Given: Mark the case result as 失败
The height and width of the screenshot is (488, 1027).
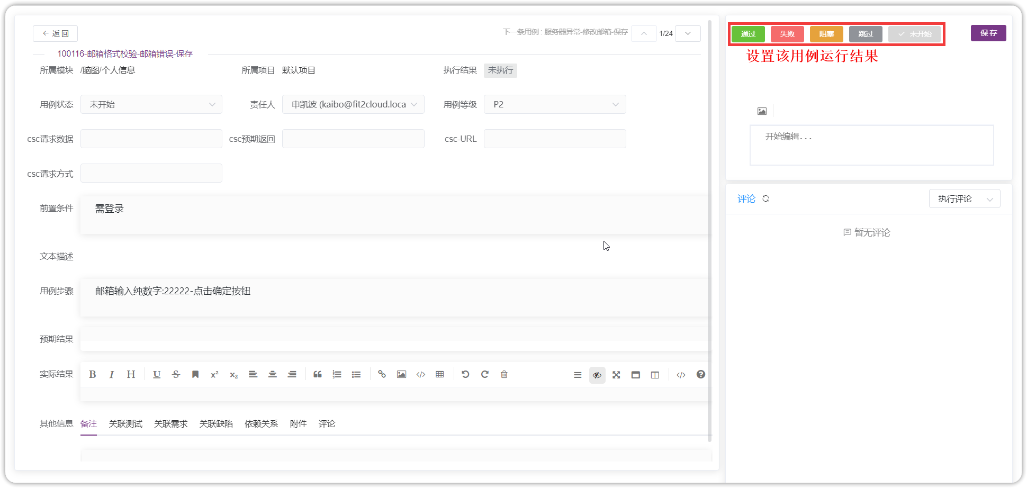Looking at the screenshot, I should [787, 34].
